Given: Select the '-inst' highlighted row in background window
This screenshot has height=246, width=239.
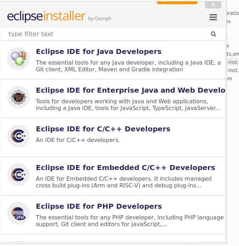Looking at the screenshot, I should (x=233, y=62).
